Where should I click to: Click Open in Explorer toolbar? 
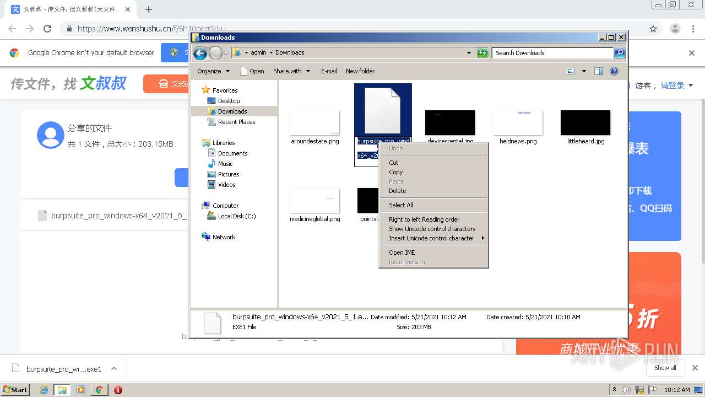[252, 71]
